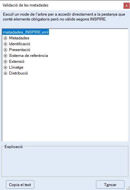Expand the Presentació tree node
Screen dimensions: 130x190
tap(5, 50)
